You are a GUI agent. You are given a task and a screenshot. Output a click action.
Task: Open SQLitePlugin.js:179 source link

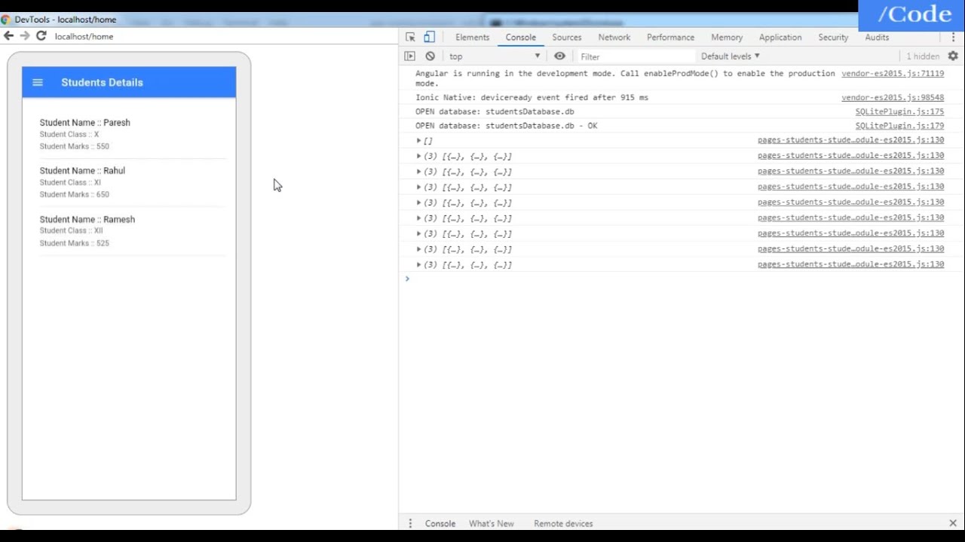pyautogui.click(x=899, y=126)
